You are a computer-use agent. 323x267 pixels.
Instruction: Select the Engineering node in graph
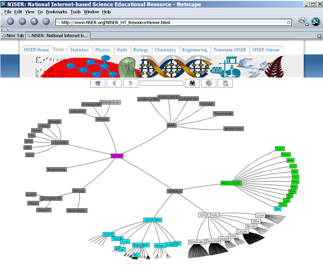pos(56,169)
